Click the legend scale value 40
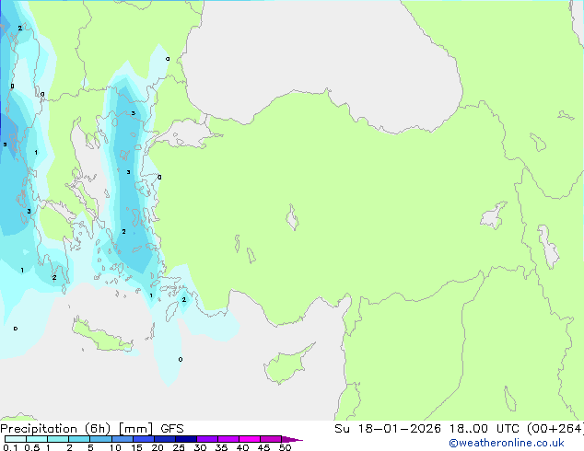584x451 pixels. coord(242,447)
